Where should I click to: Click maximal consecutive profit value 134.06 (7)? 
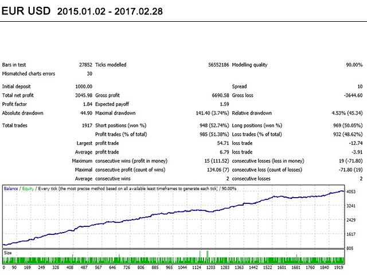point(218,170)
